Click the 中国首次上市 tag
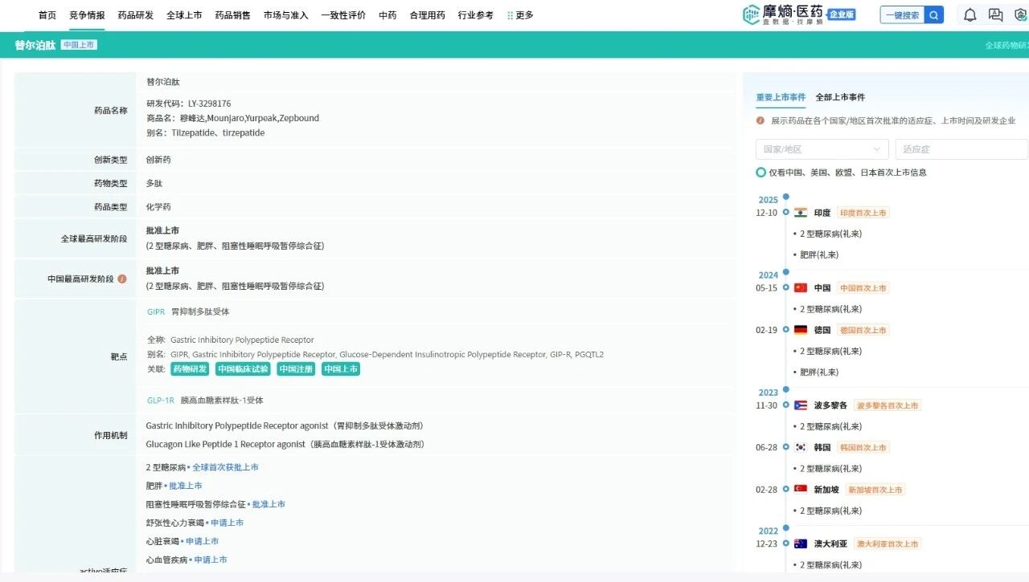Viewport: 1029px width, 582px height. click(863, 287)
